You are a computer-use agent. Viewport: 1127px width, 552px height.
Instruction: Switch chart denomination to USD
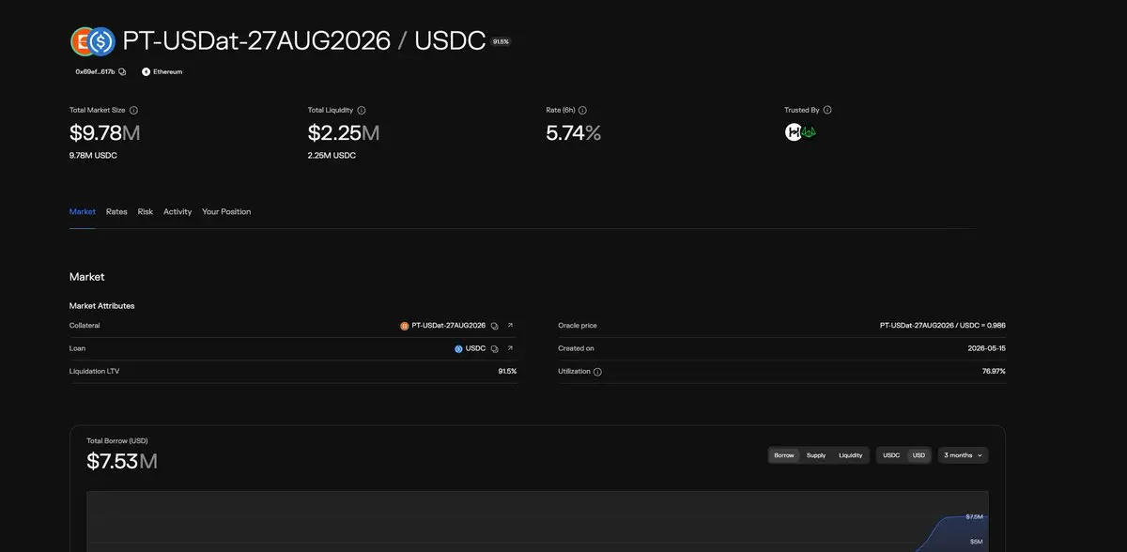pyautogui.click(x=919, y=455)
